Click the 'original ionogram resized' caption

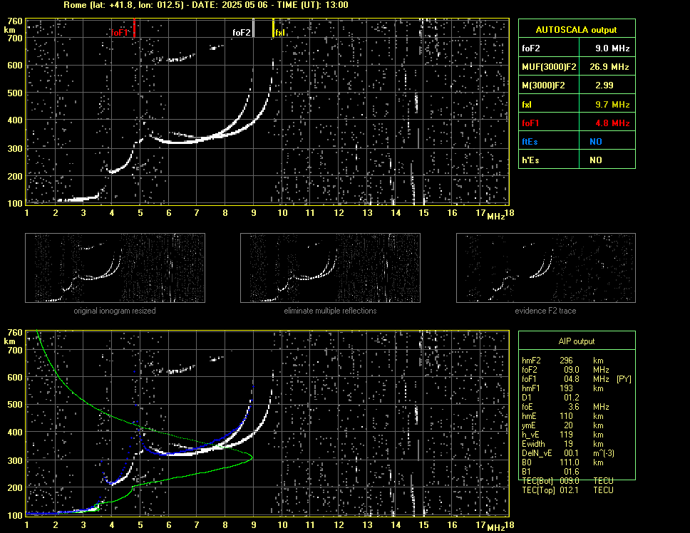tap(115, 311)
